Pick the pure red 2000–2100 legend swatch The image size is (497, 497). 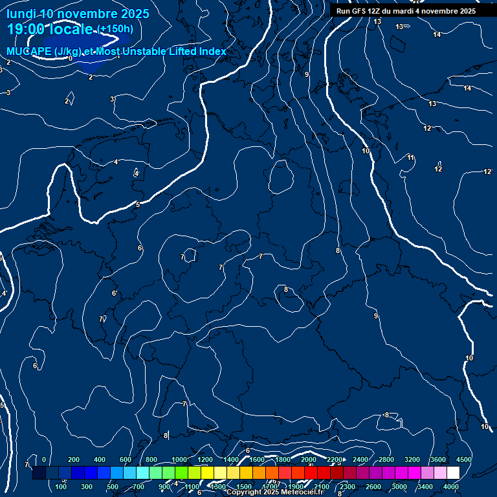click(x=311, y=472)
